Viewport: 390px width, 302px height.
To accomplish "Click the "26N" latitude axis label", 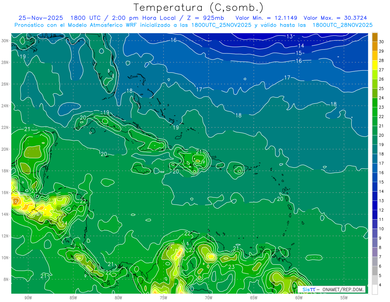I will coord(5,84).
